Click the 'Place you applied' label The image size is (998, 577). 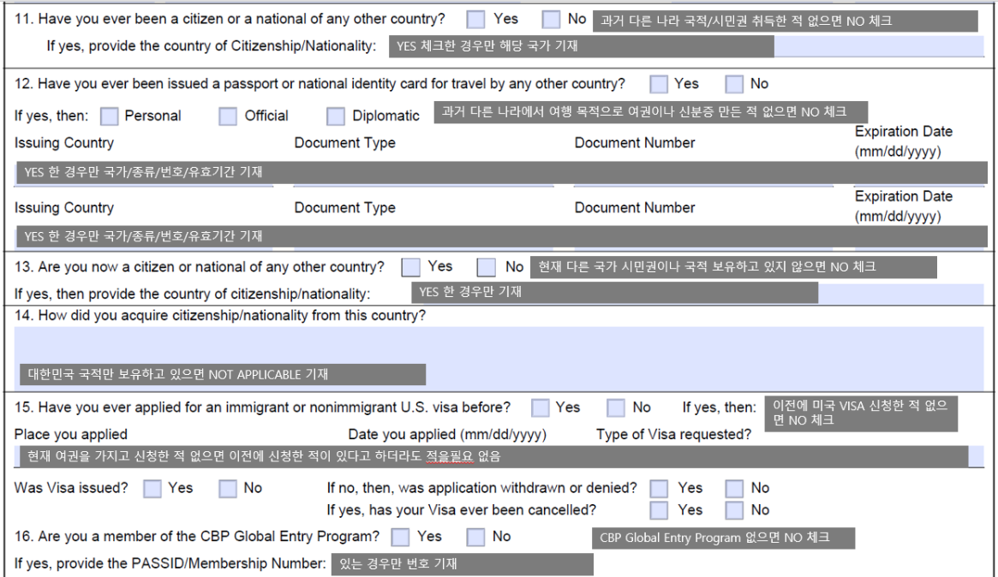click(x=70, y=435)
